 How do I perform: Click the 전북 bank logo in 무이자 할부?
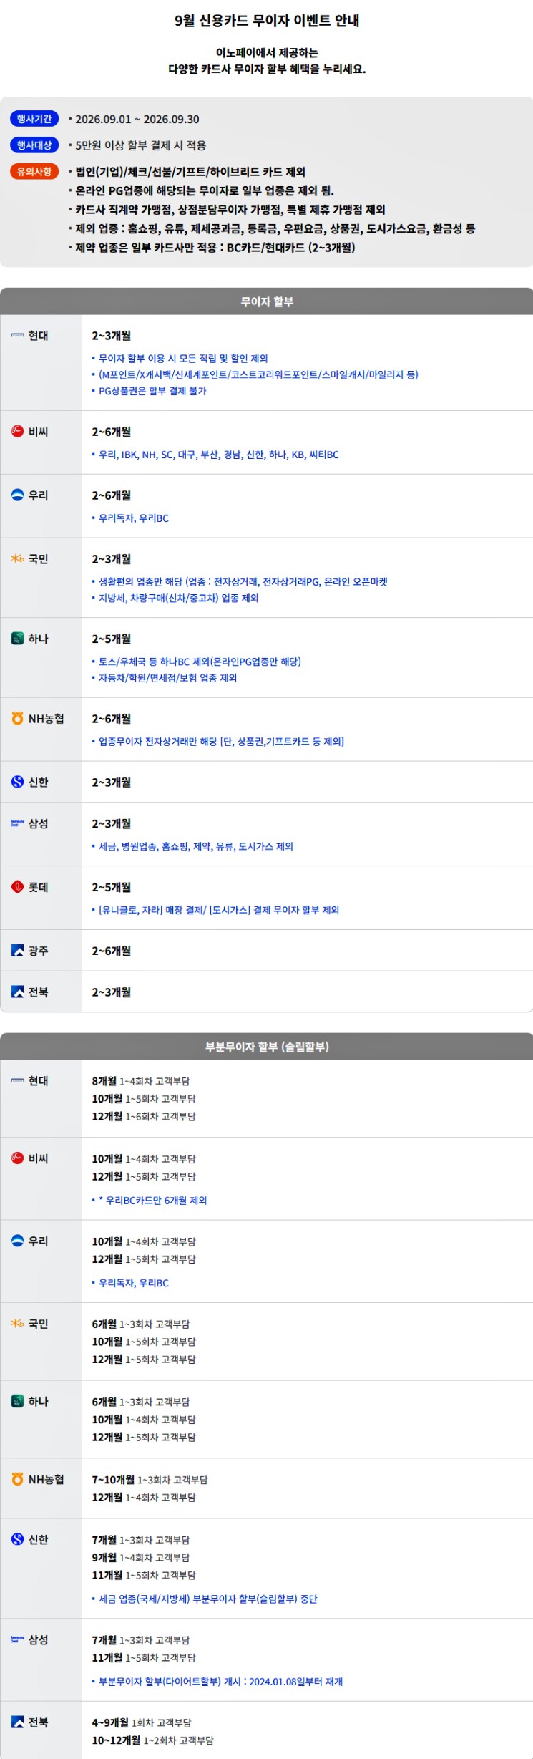(x=18, y=992)
